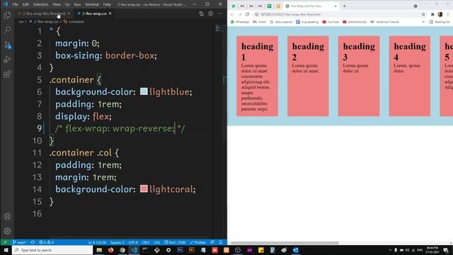Open the Search view in activity bar

[x=7, y=30]
